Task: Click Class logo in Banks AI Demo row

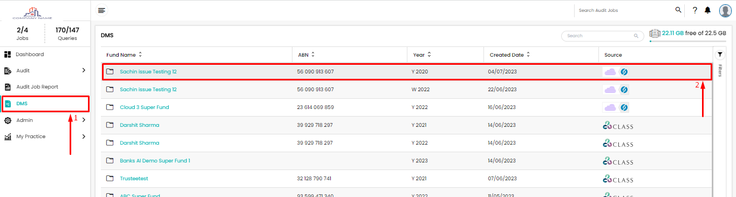Action: 618,161
